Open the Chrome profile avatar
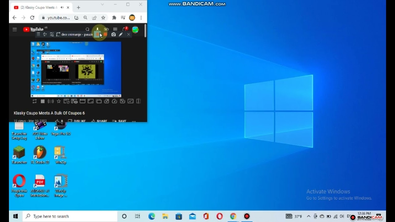The height and width of the screenshot is (222, 395). [x=132, y=18]
